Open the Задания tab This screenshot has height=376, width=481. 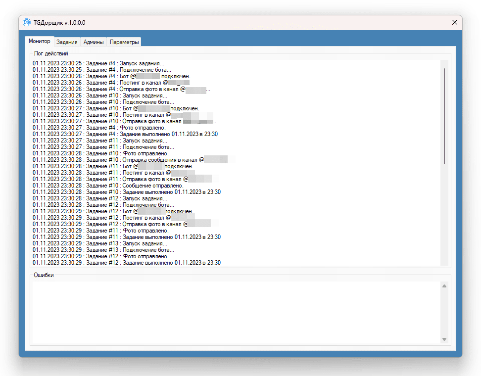pyautogui.click(x=67, y=42)
